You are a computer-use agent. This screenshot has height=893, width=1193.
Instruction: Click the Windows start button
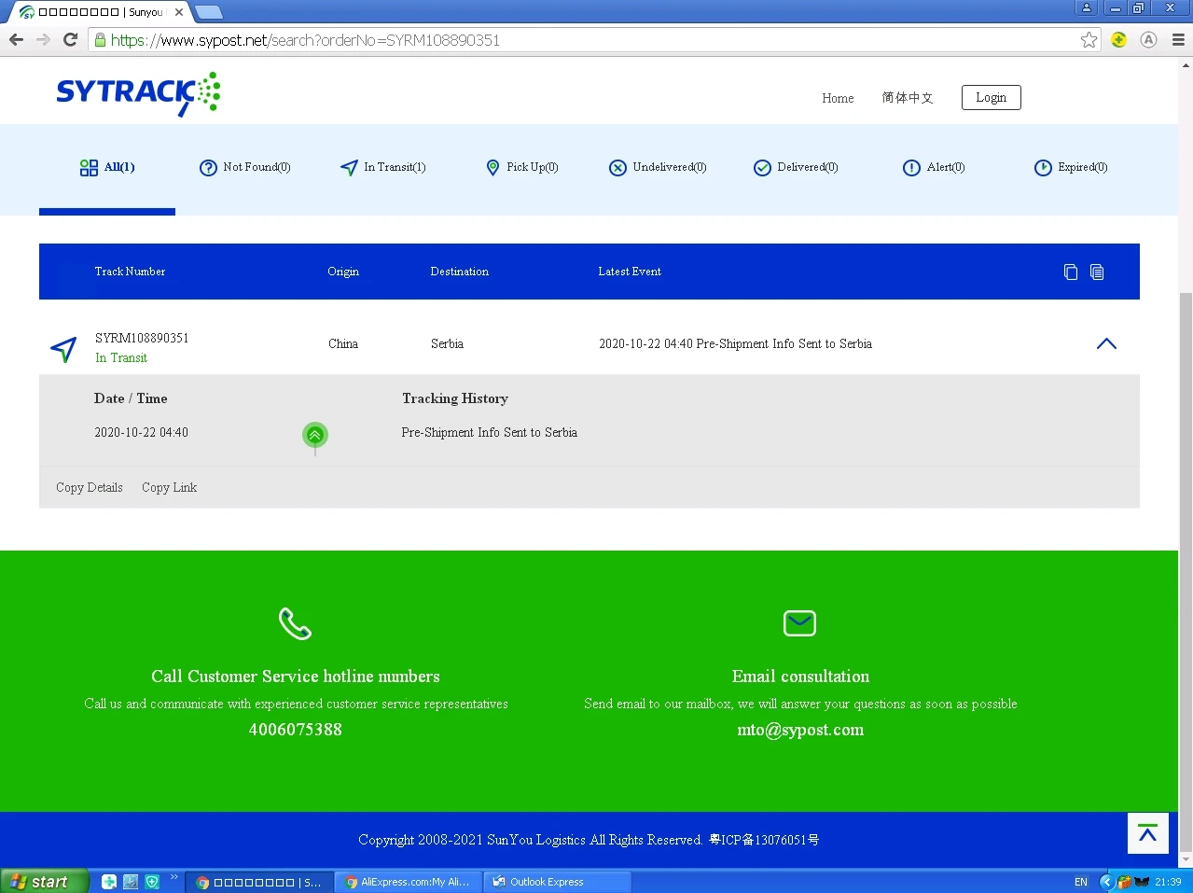tap(45, 881)
